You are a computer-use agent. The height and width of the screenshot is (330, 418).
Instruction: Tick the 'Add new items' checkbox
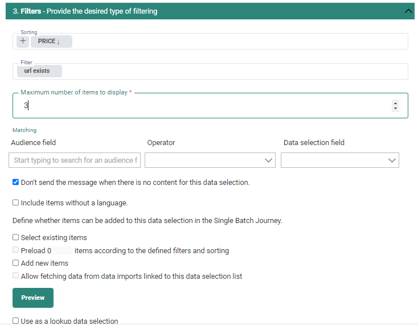click(x=16, y=263)
